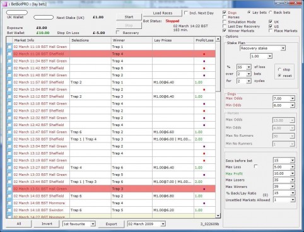Click the Lay Prices column header
This screenshot has height=232, width=304.
[173, 40]
